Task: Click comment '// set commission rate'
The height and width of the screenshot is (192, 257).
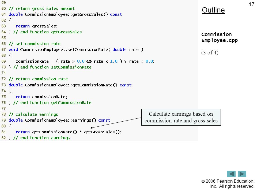Action: pos(35,44)
